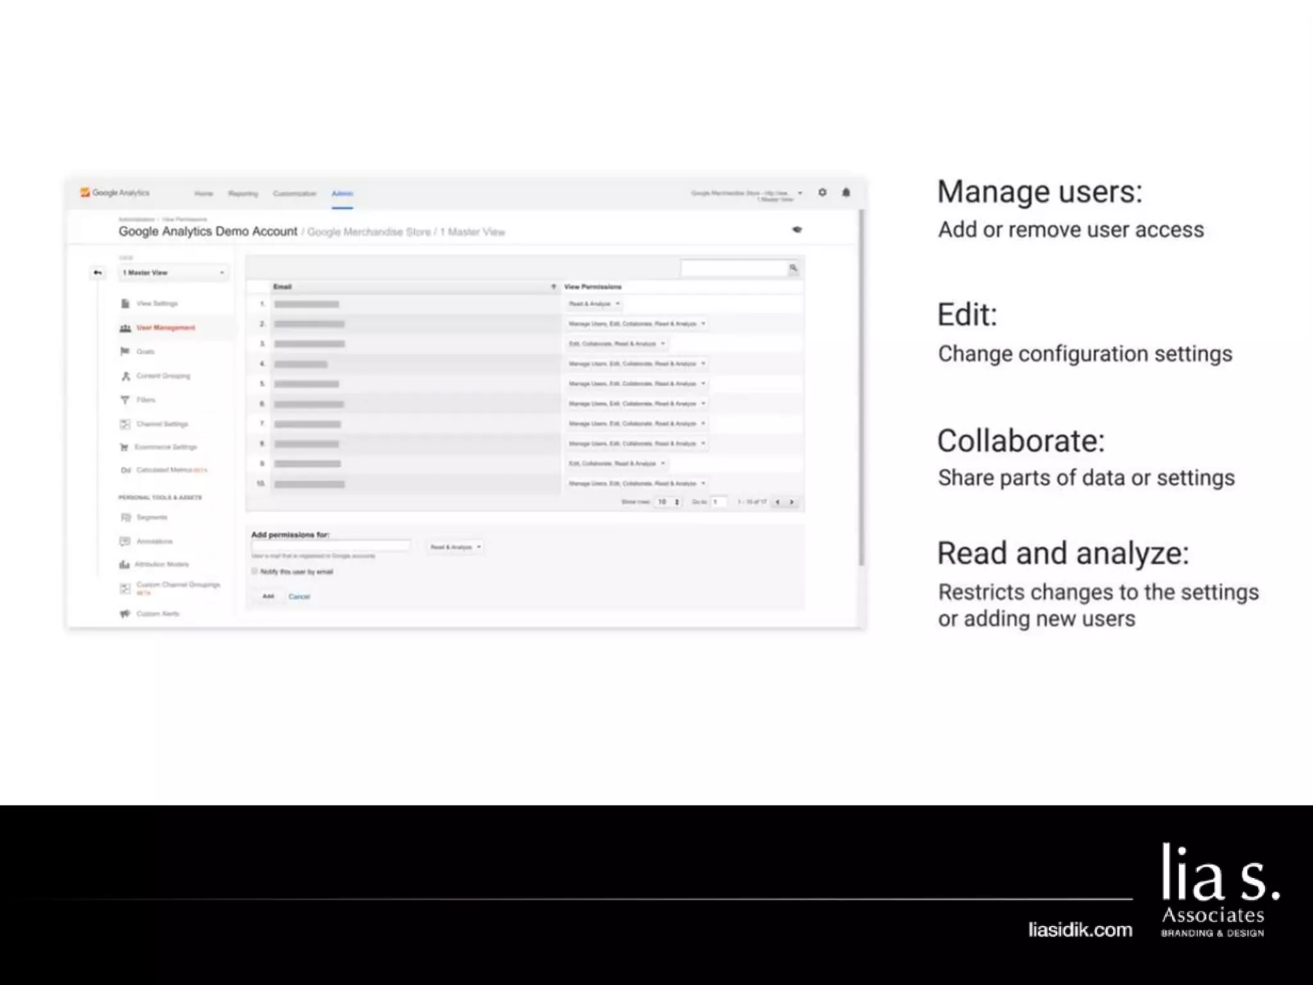Go to next page of user table
The width and height of the screenshot is (1313, 985).
pyautogui.click(x=792, y=502)
